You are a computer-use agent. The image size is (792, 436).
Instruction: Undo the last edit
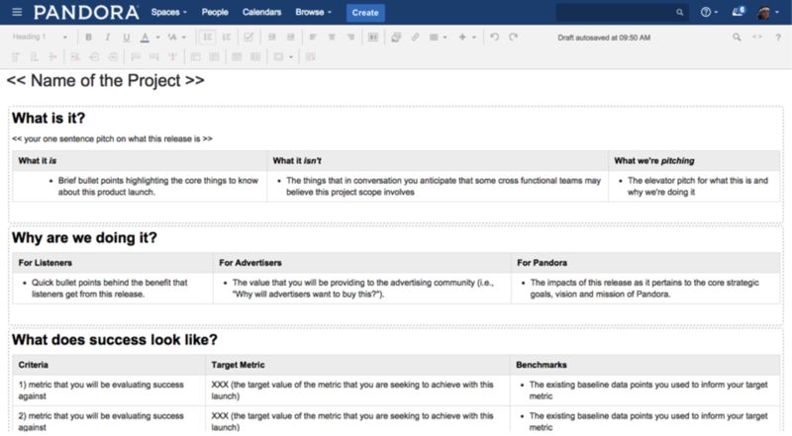click(x=495, y=37)
